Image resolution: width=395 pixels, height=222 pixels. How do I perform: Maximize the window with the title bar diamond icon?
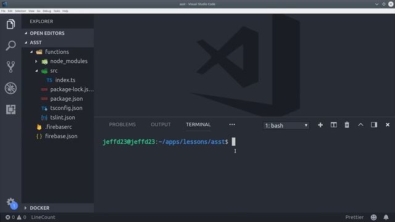point(384,4)
